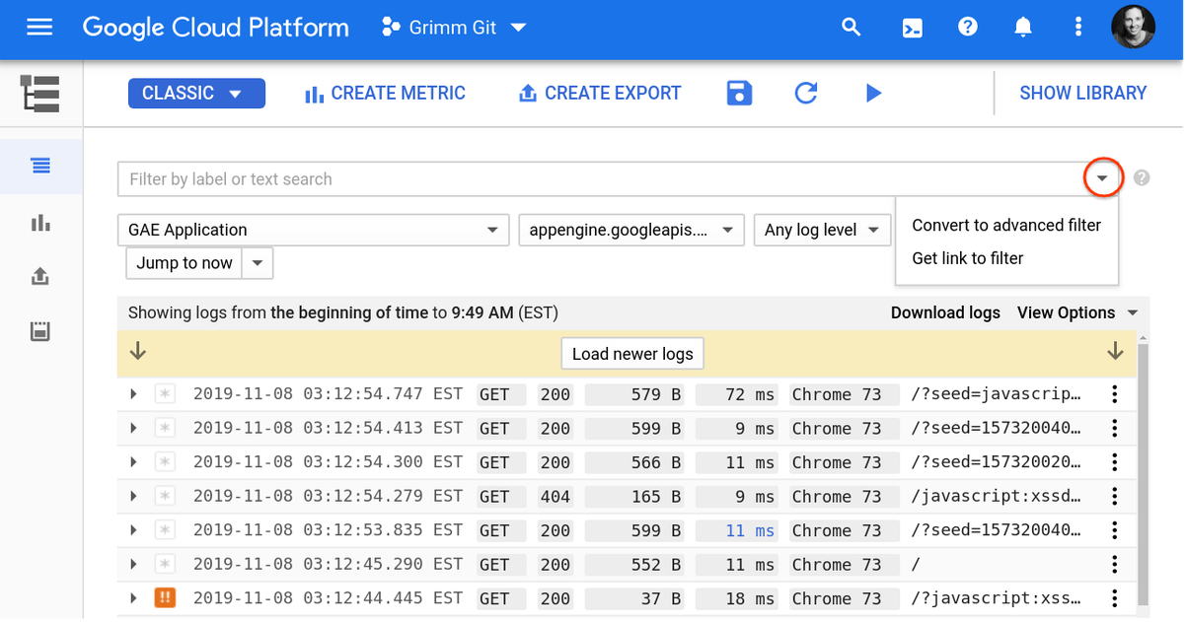Focus the filter by label search field

(602, 179)
